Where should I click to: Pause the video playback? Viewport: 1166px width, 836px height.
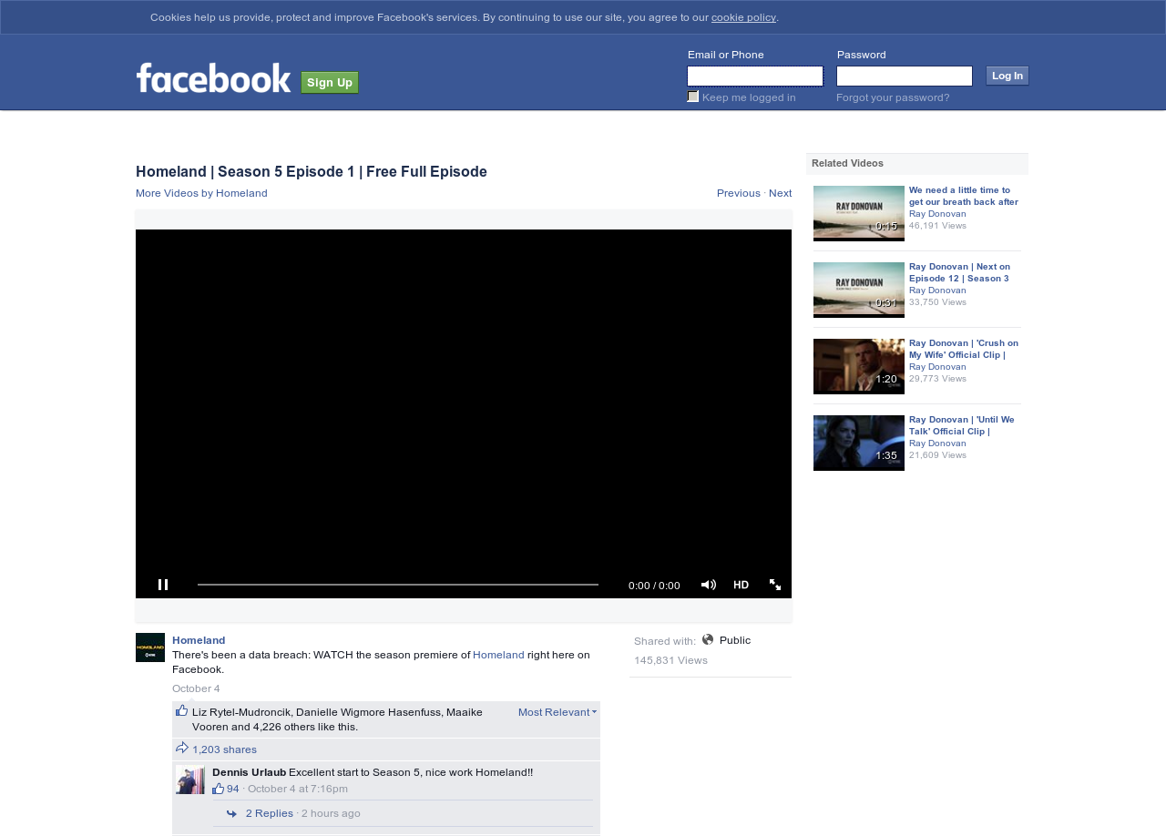pos(163,585)
